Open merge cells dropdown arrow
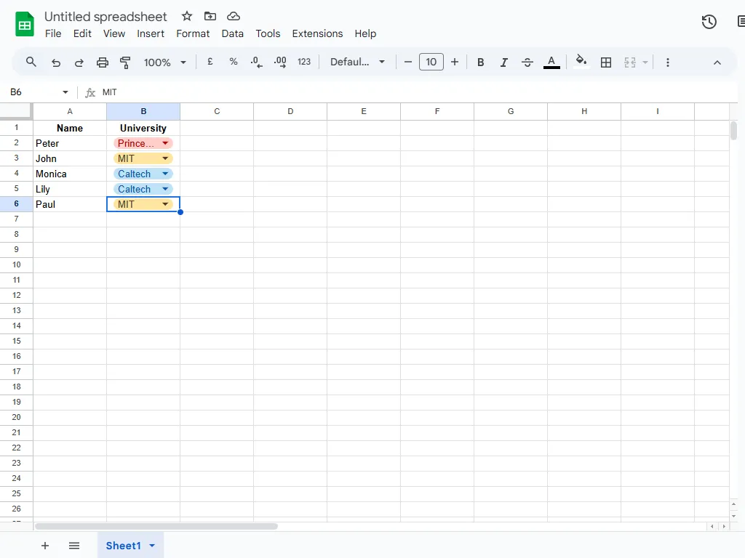Viewport: 745px width, 558px height. point(645,62)
